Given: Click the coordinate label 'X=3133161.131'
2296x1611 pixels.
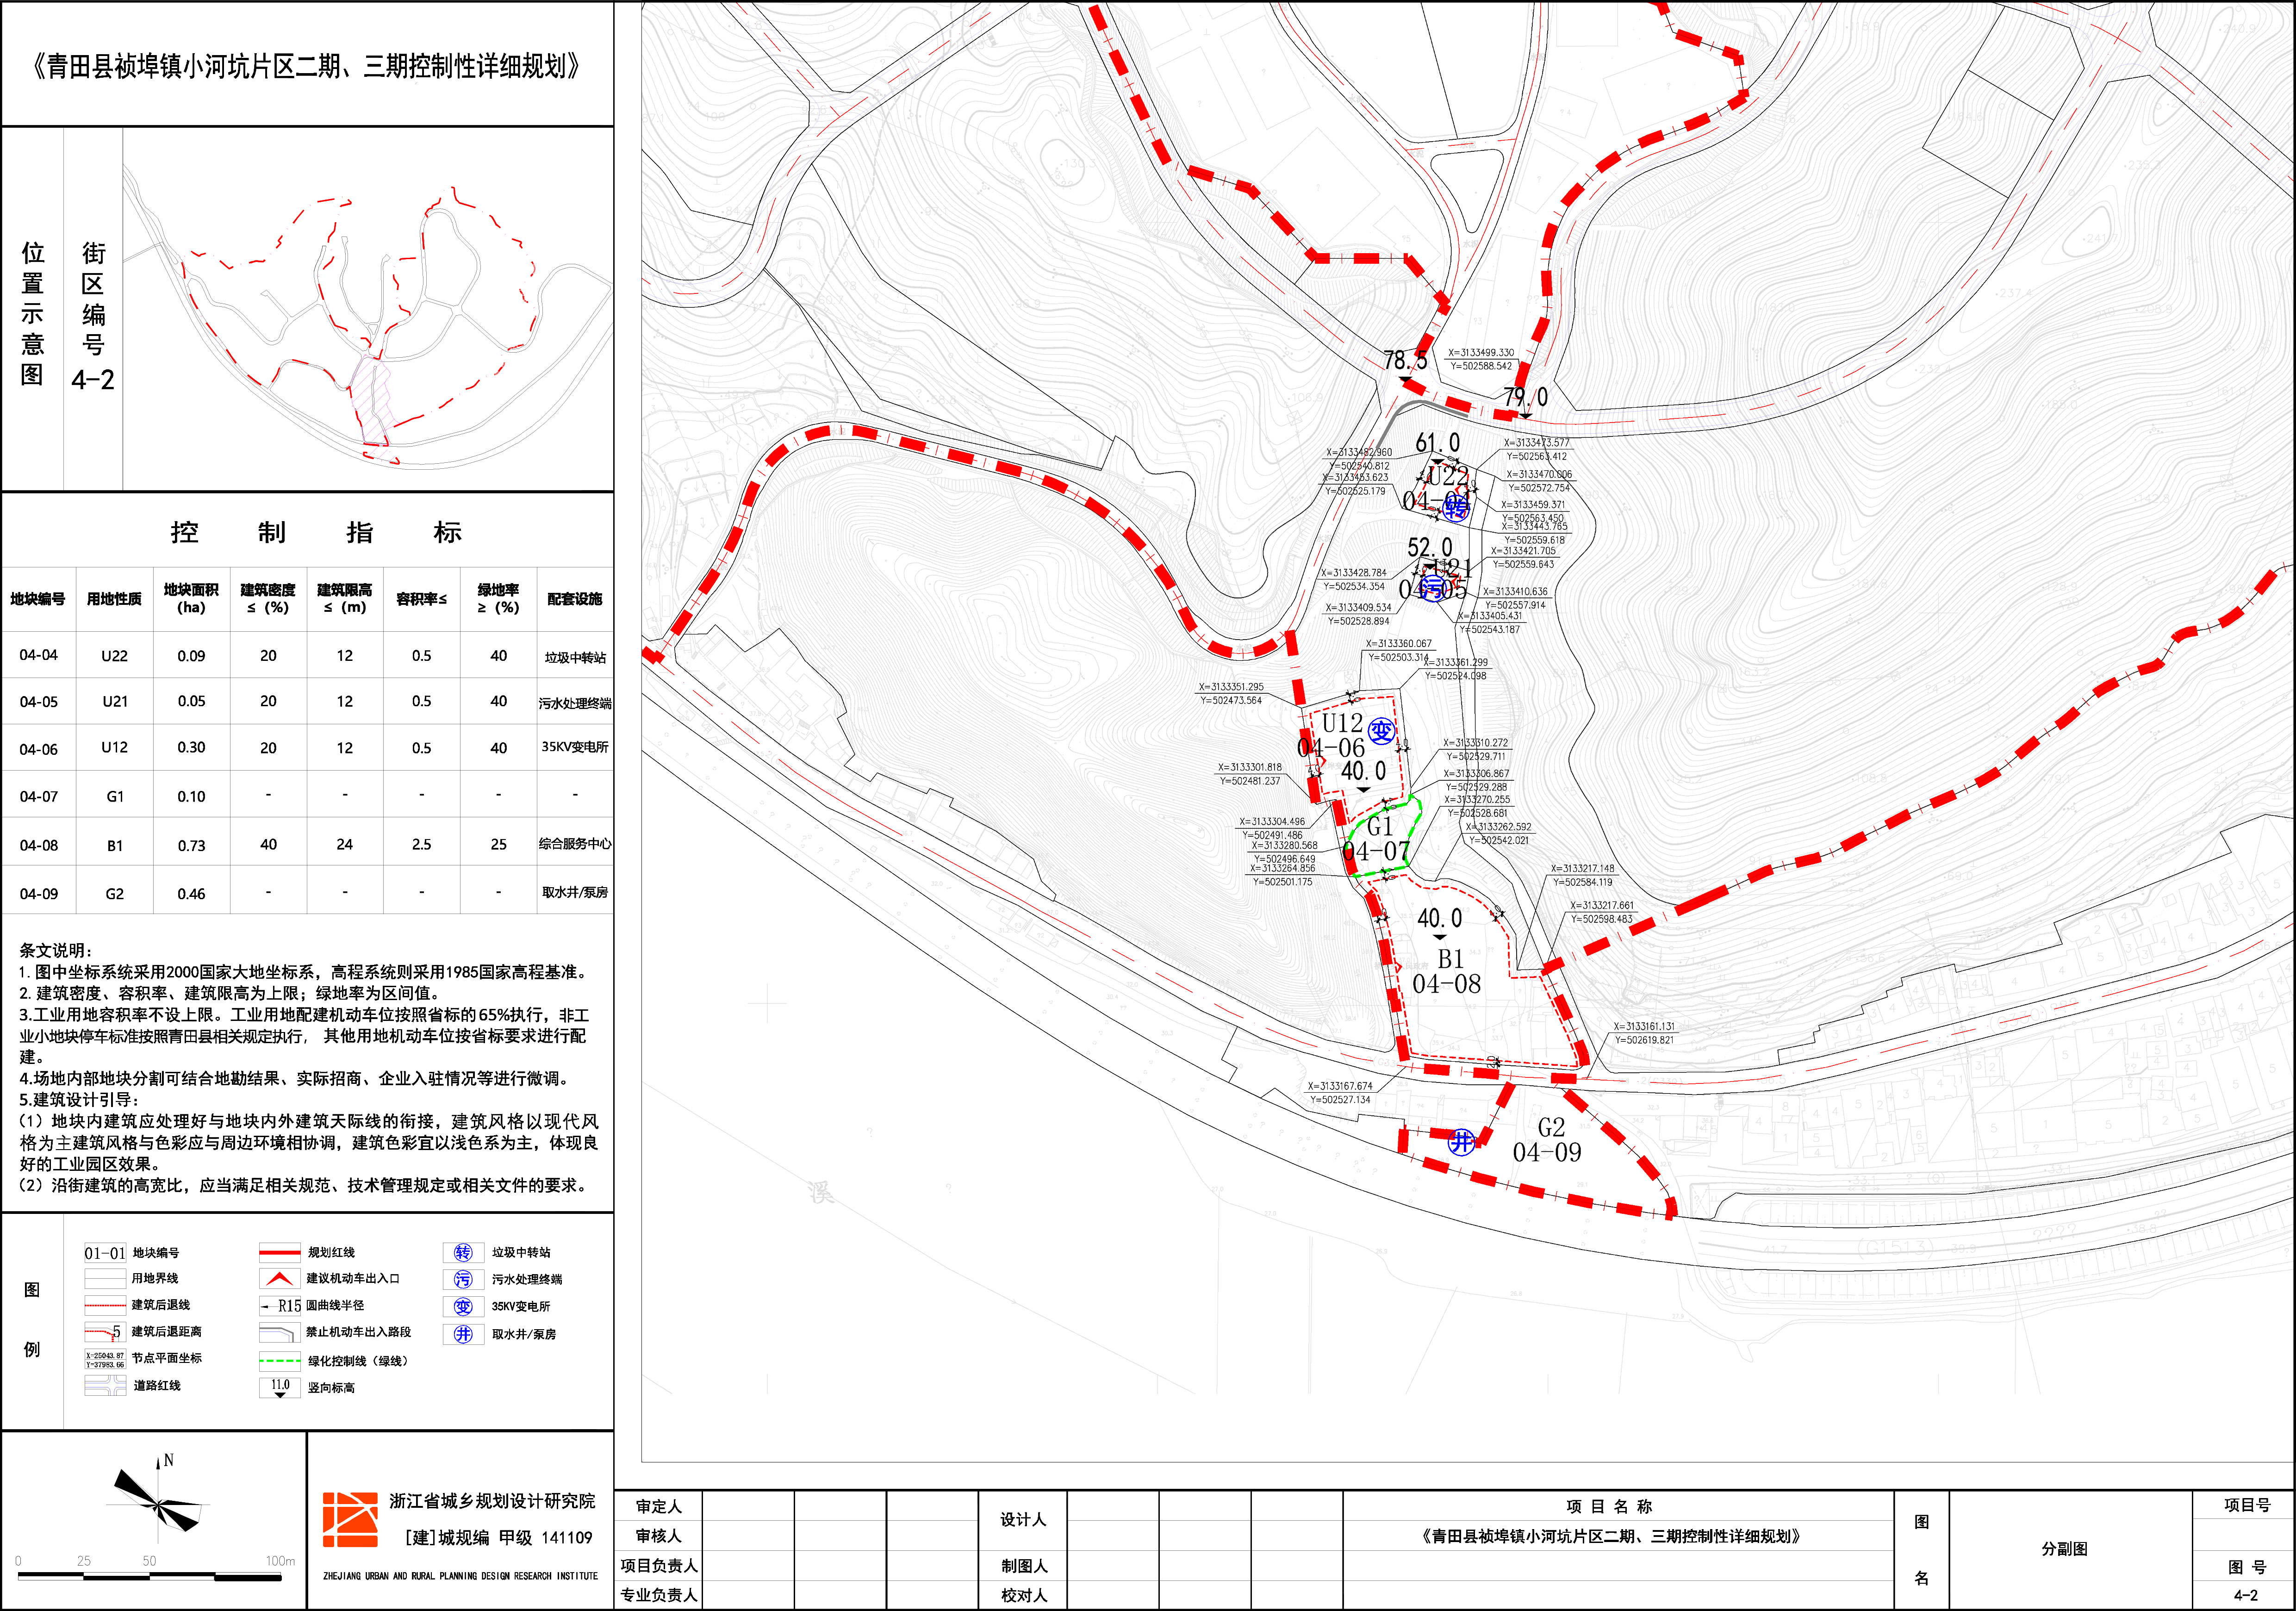Looking at the screenshot, I should tap(1644, 1027).
